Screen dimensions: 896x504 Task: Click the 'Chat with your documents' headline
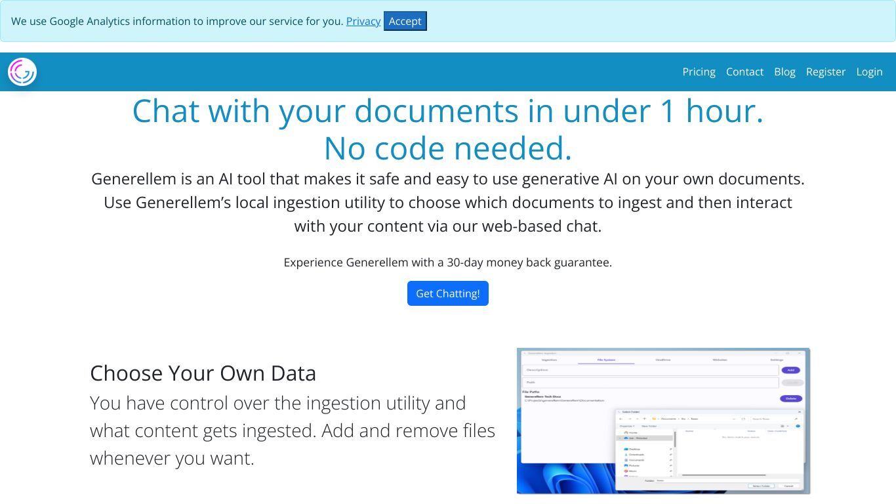pos(448,129)
